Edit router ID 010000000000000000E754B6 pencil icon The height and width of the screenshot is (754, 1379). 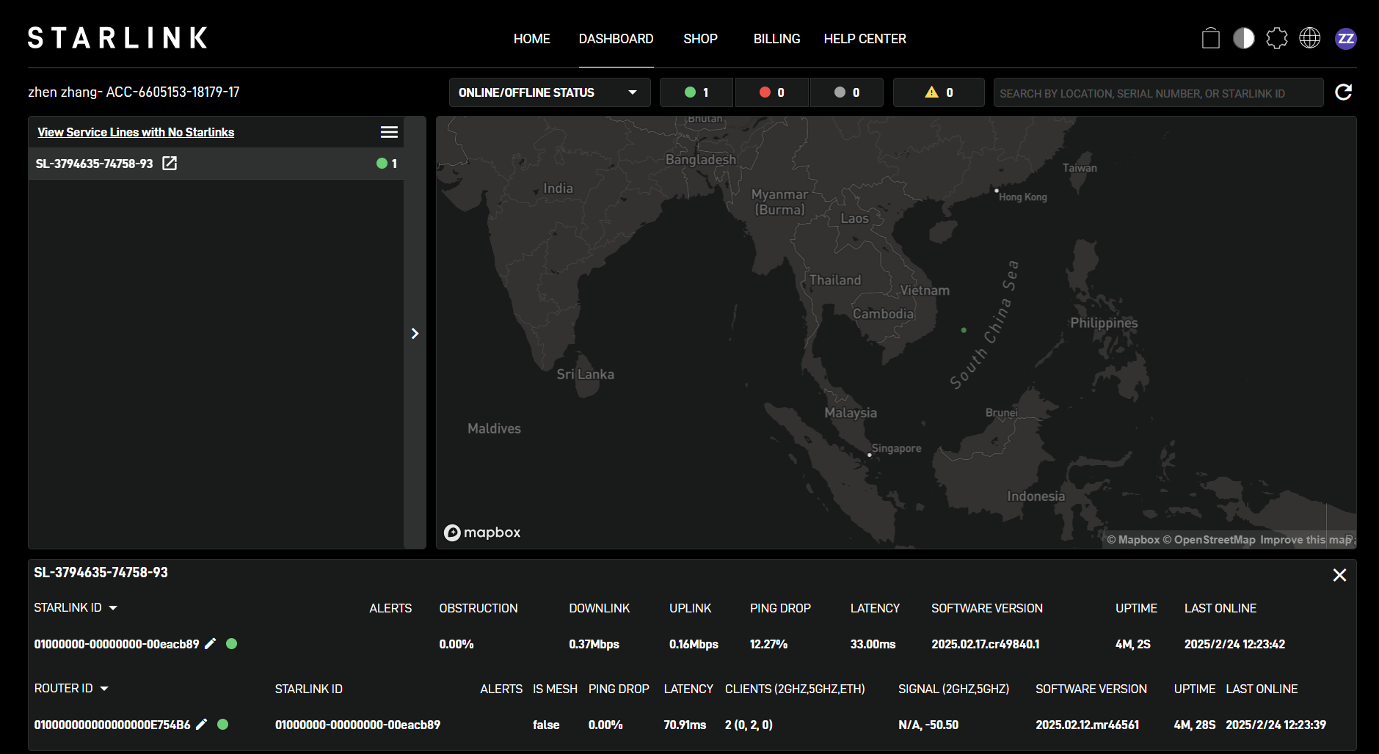click(201, 724)
